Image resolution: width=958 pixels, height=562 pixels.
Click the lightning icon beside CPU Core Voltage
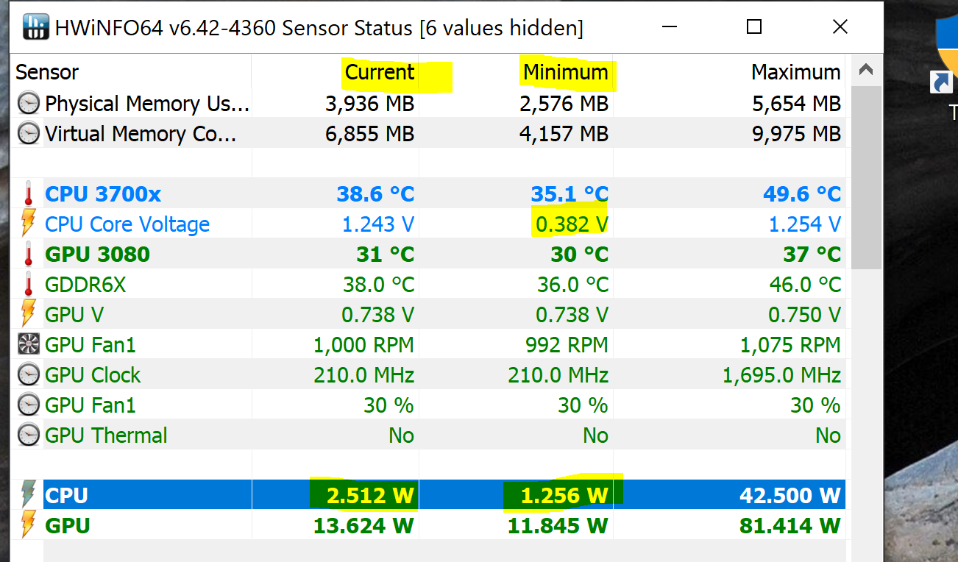pos(28,224)
